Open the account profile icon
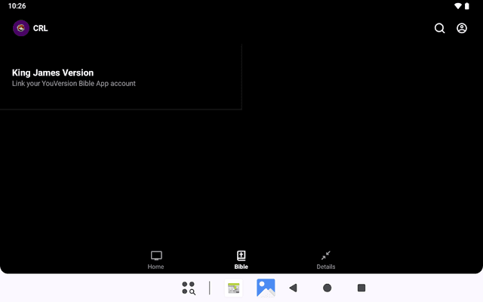The height and width of the screenshot is (302, 483). click(x=461, y=28)
